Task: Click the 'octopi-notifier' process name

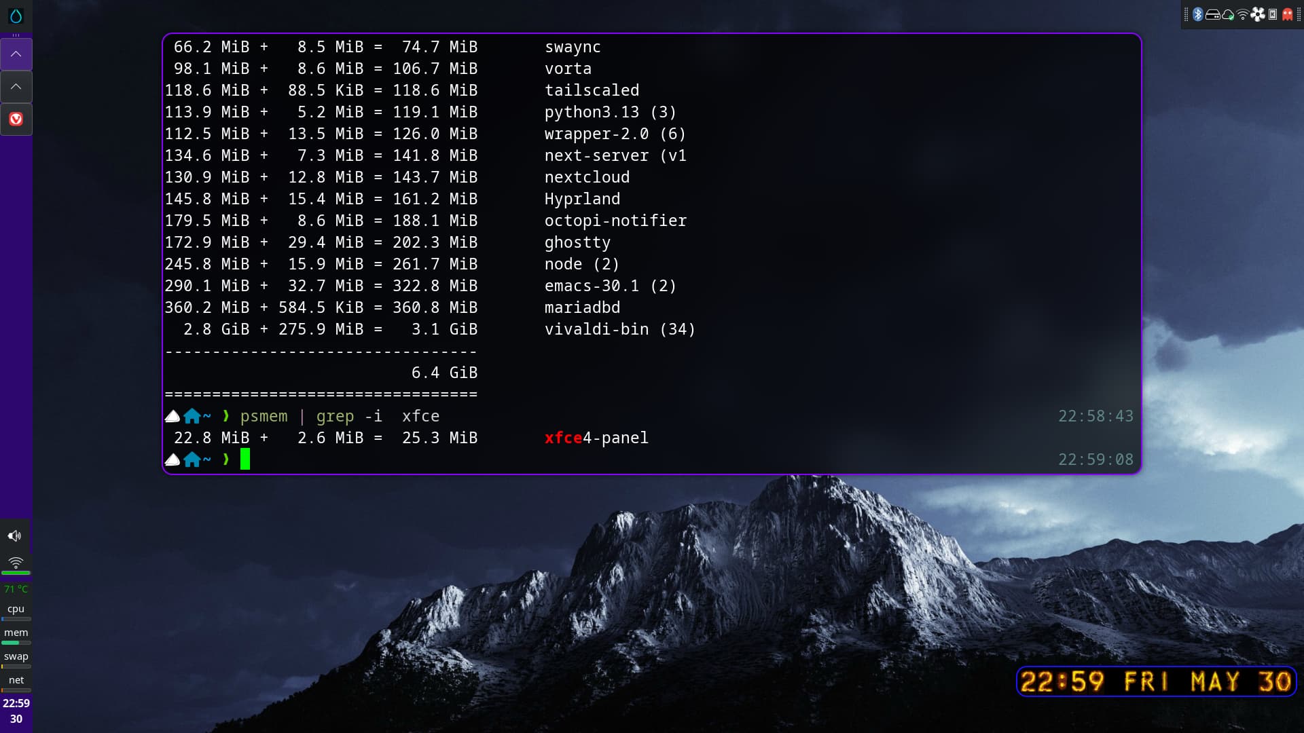Action: [x=615, y=221]
